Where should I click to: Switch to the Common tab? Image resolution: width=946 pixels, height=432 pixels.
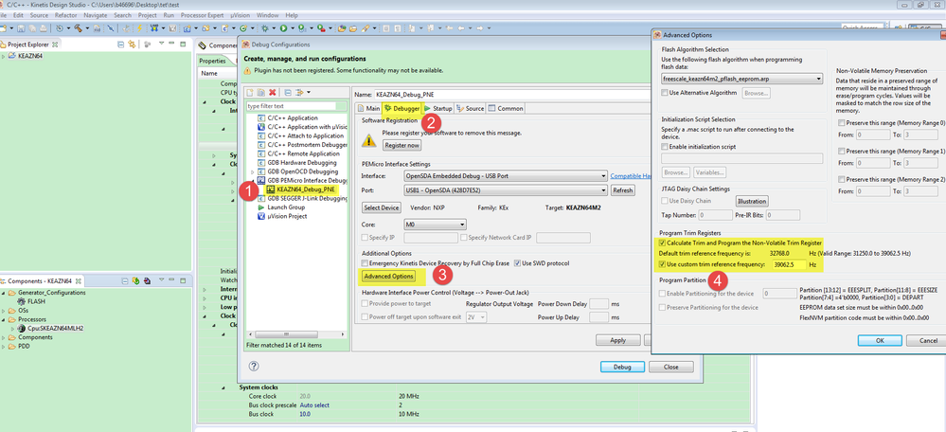[x=505, y=109]
